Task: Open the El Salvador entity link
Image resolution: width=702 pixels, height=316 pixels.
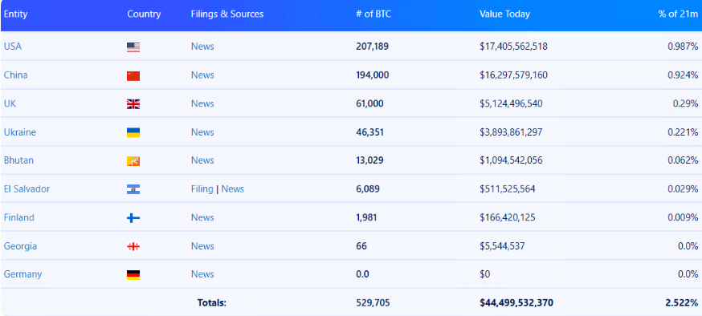Action: (x=27, y=188)
